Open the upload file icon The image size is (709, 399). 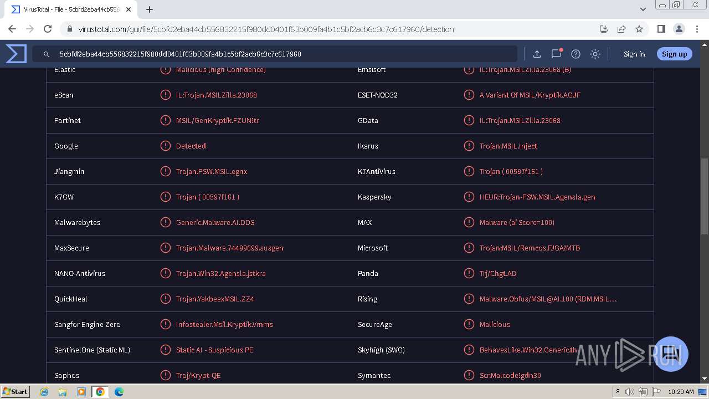click(537, 54)
